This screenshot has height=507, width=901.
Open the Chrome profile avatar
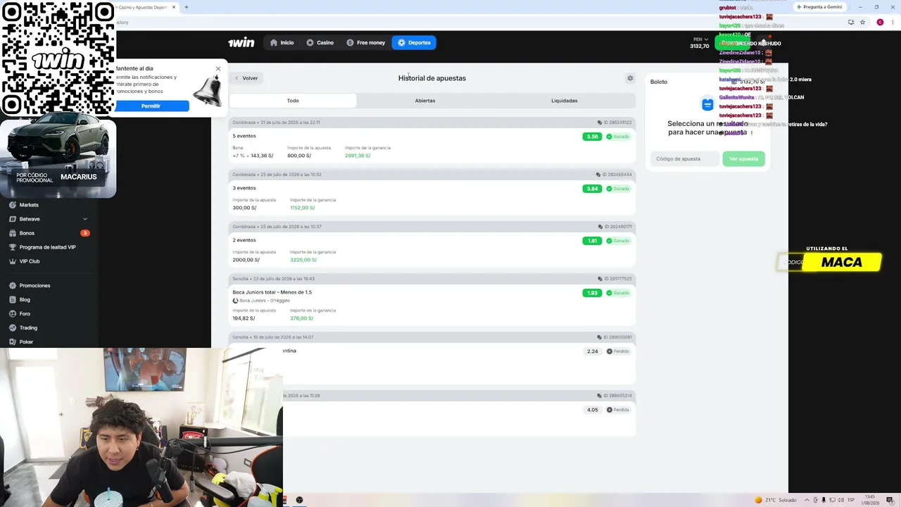[x=880, y=23]
